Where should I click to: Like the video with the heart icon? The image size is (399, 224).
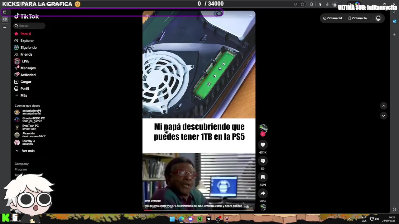263,145
